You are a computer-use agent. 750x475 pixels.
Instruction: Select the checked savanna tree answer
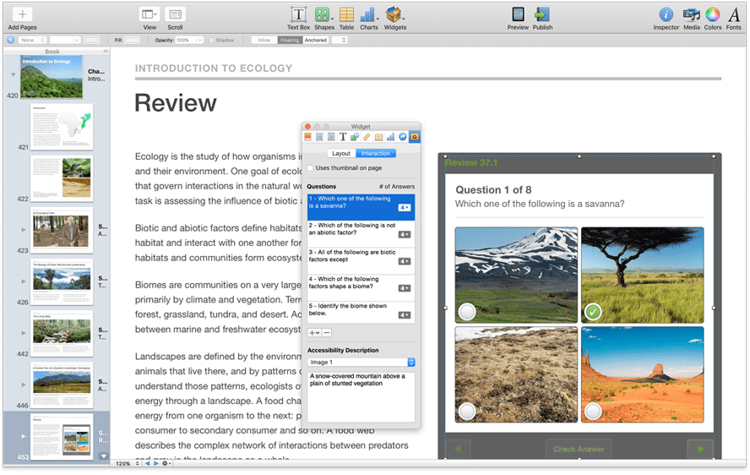pos(593,312)
